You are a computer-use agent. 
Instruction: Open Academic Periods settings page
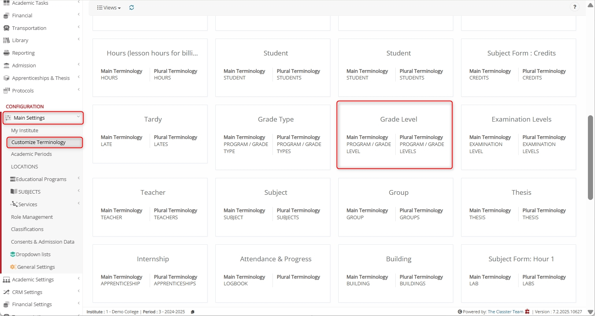(x=32, y=154)
